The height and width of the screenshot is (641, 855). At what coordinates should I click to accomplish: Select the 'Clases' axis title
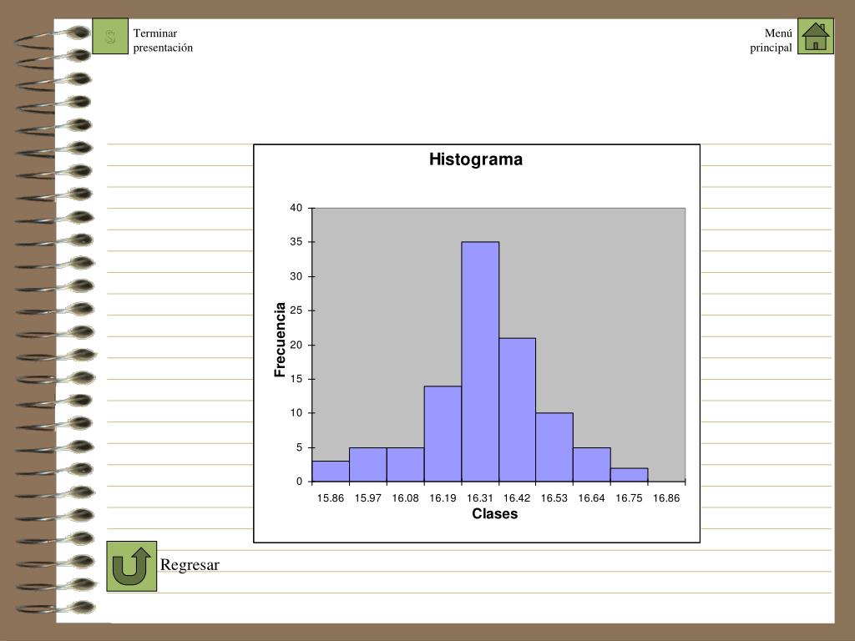tap(494, 513)
